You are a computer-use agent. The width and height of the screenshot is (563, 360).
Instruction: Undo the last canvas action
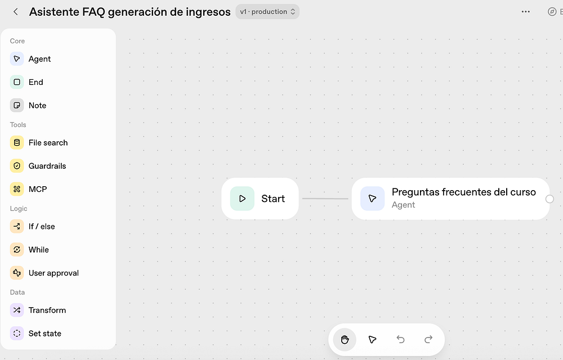click(x=400, y=340)
